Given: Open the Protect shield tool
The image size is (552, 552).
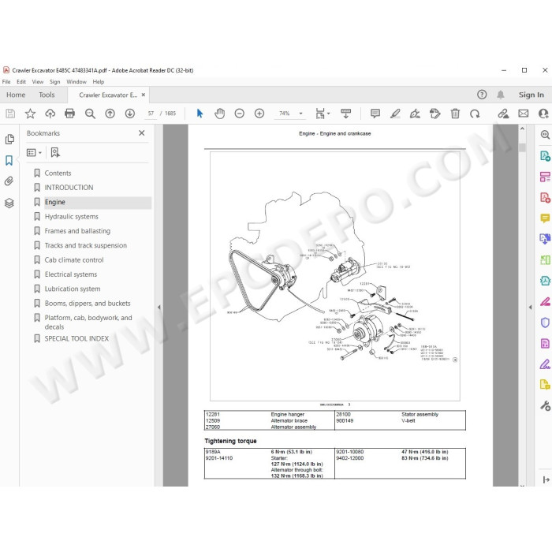Looking at the screenshot, I should tap(545, 323).
